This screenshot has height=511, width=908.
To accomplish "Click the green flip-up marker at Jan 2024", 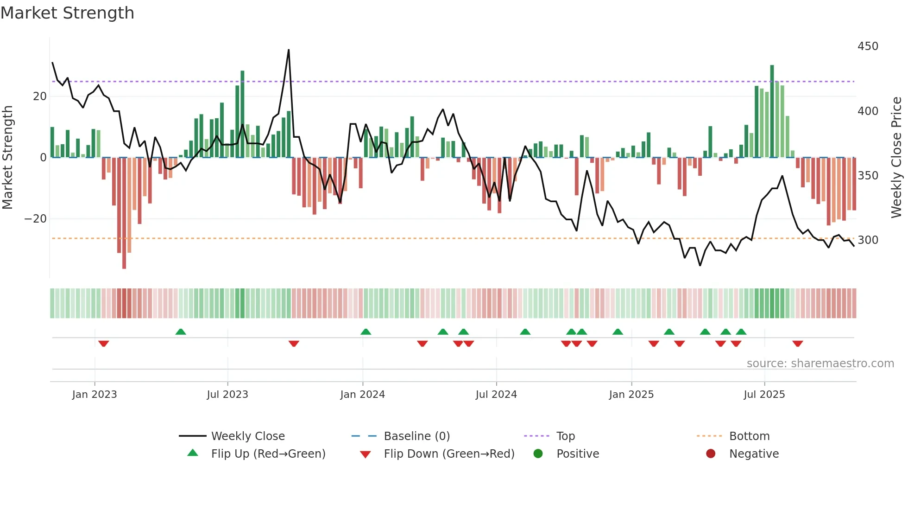I will tap(366, 332).
